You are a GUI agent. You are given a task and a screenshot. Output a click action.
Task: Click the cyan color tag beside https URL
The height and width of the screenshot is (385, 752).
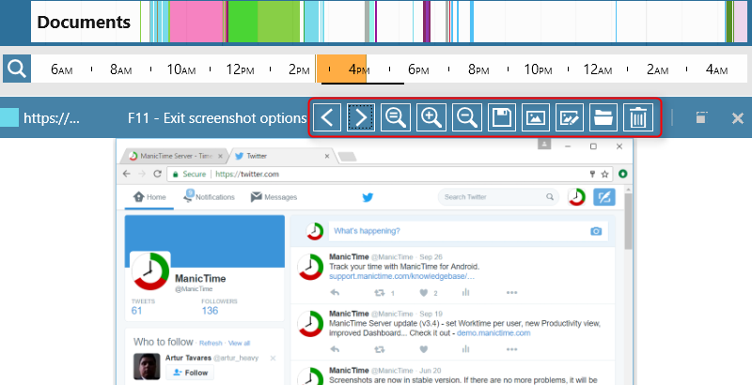pyautogui.click(x=9, y=118)
